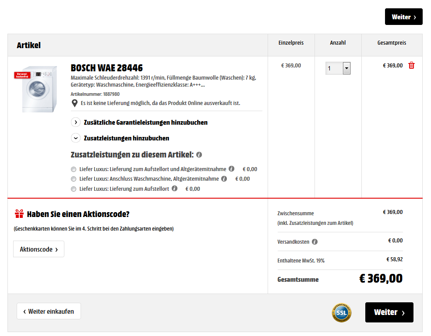Open the Anzahl quantity dropdown
This screenshot has height=336, width=431.
(x=338, y=68)
